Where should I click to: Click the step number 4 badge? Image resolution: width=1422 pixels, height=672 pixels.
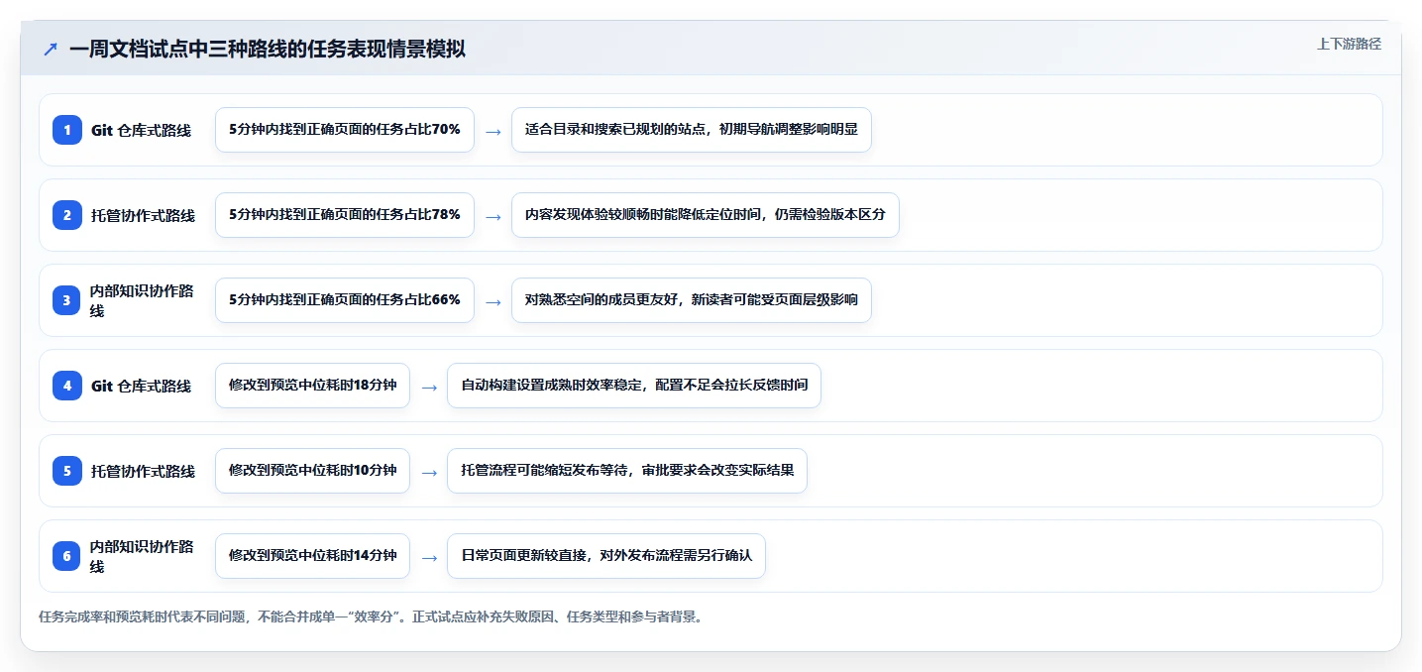click(67, 386)
